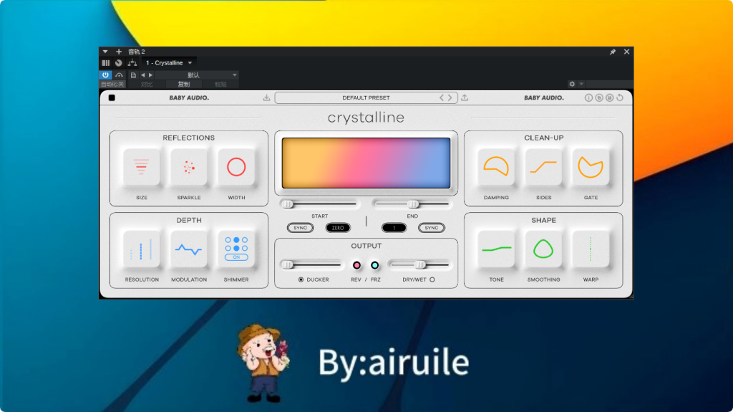Select previous host preset left triangle
This screenshot has height=412, width=733.
(x=143, y=75)
